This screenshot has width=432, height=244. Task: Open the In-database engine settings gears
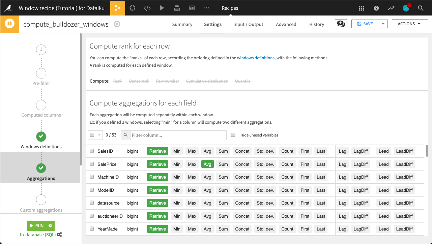[59, 235]
